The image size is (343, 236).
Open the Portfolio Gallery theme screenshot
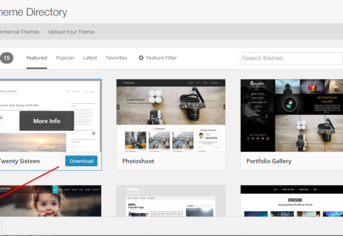coord(292,116)
